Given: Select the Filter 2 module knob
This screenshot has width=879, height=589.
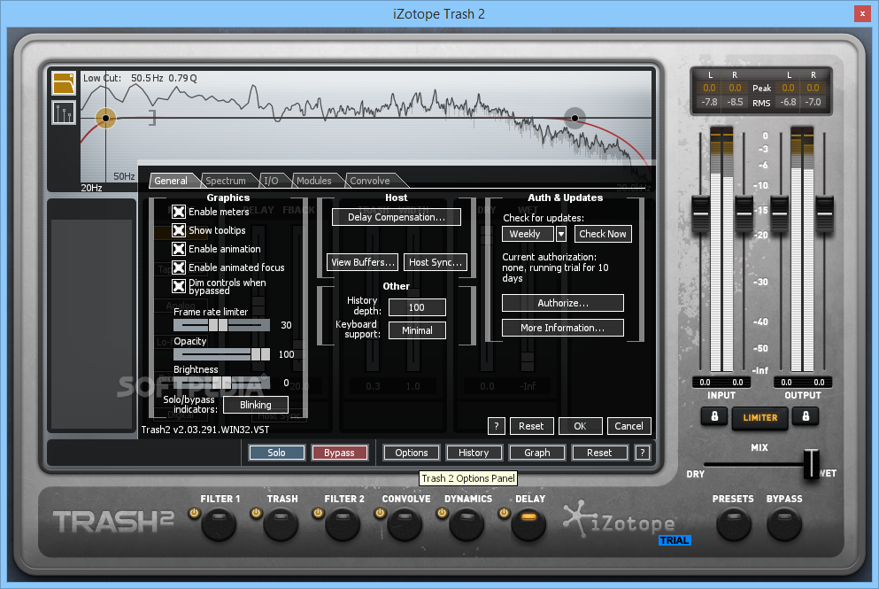Looking at the screenshot, I should click(343, 525).
